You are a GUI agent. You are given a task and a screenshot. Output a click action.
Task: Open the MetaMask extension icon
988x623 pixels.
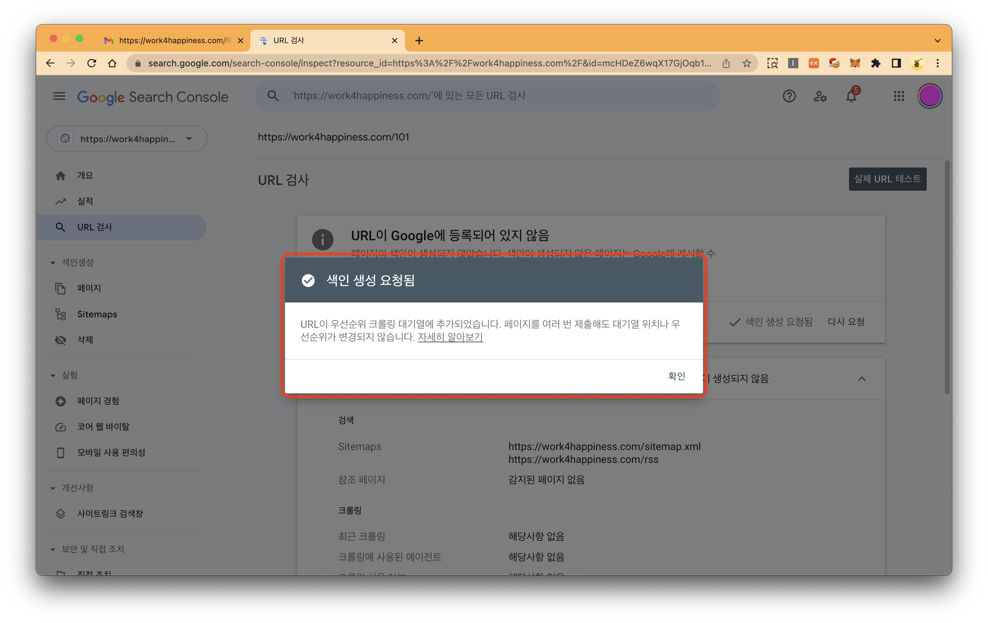855,63
